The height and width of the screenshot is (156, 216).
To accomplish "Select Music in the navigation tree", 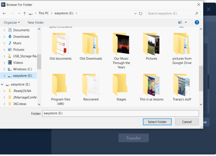I will (17, 43).
